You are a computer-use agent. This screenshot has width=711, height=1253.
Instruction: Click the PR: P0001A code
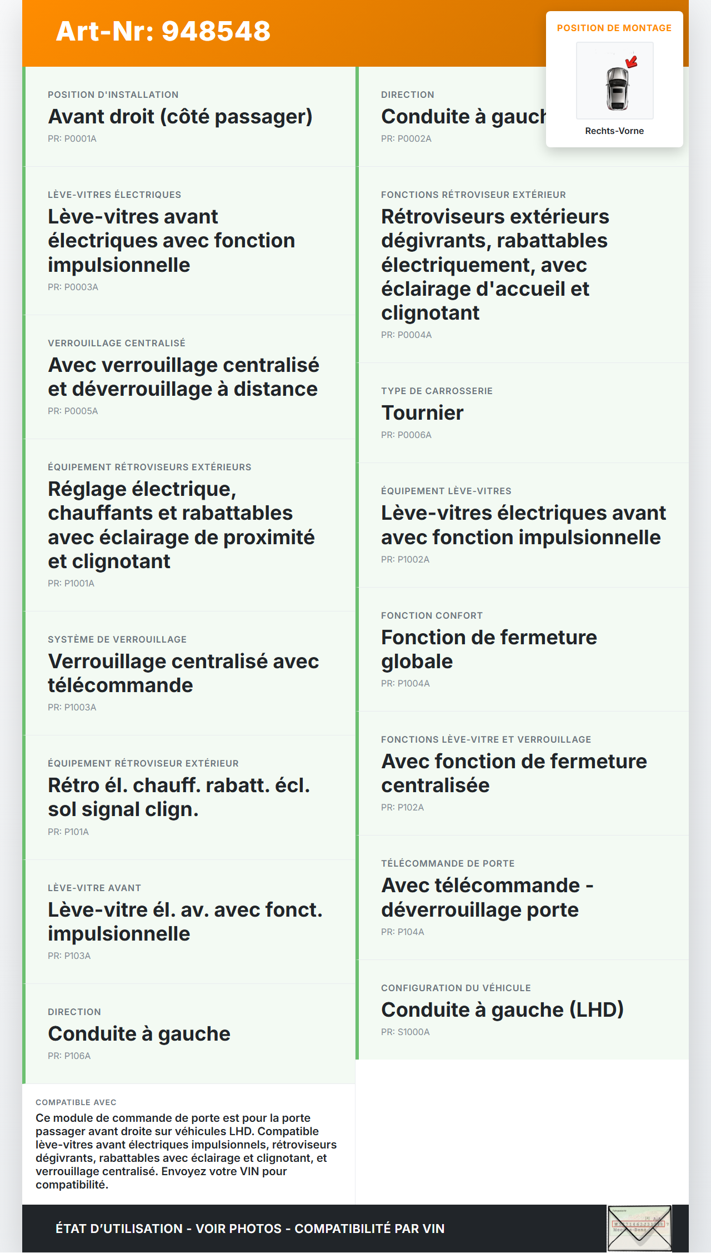(72, 139)
